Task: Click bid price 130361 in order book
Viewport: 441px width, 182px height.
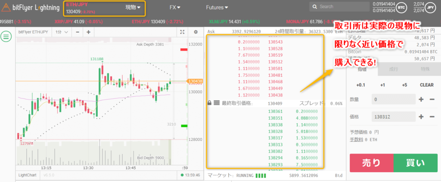Action: click(275, 111)
